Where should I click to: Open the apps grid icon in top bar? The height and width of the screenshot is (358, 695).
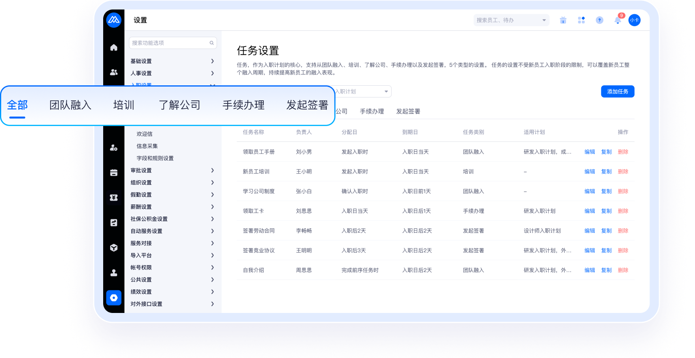[x=581, y=20]
